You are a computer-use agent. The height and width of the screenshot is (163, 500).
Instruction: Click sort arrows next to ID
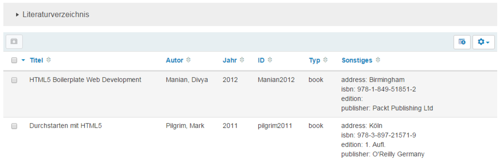click(x=270, y=60)
